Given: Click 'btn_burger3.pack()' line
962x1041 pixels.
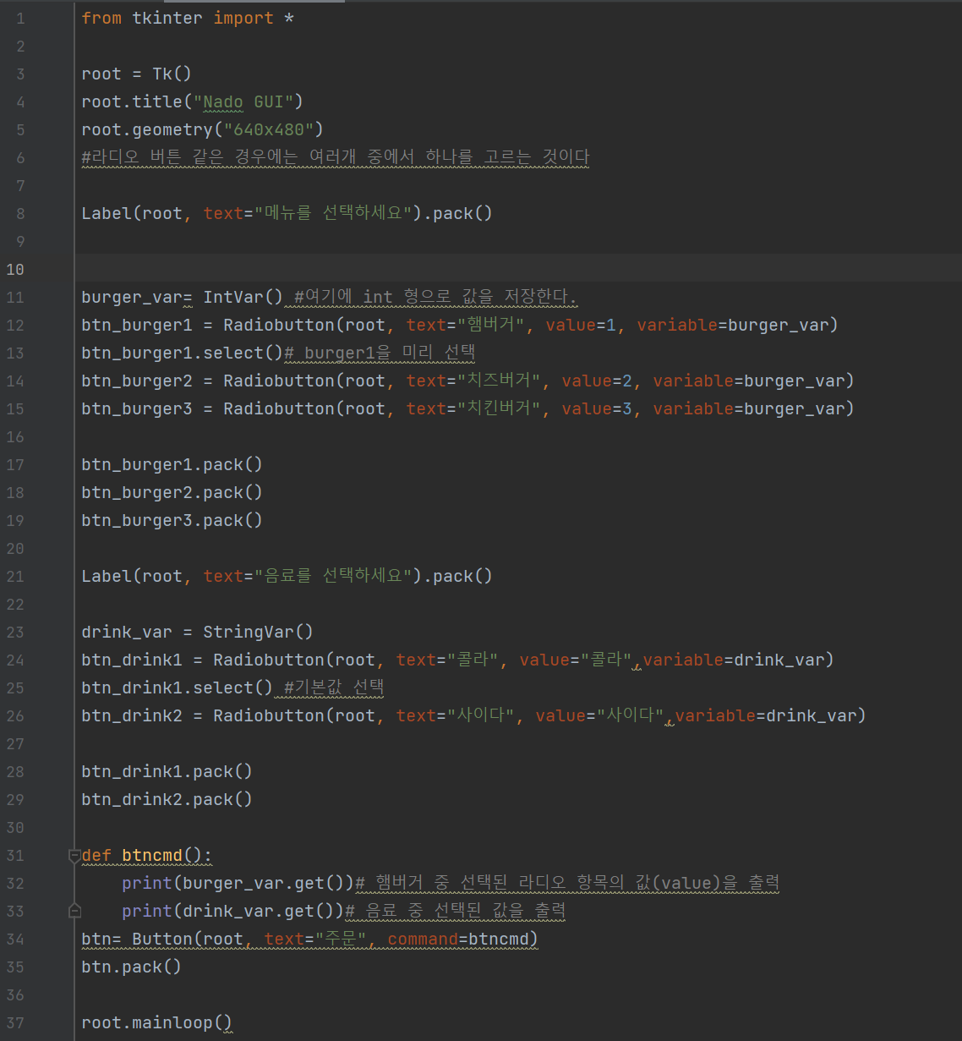Looking at the screenshot, I should [172, 520].
